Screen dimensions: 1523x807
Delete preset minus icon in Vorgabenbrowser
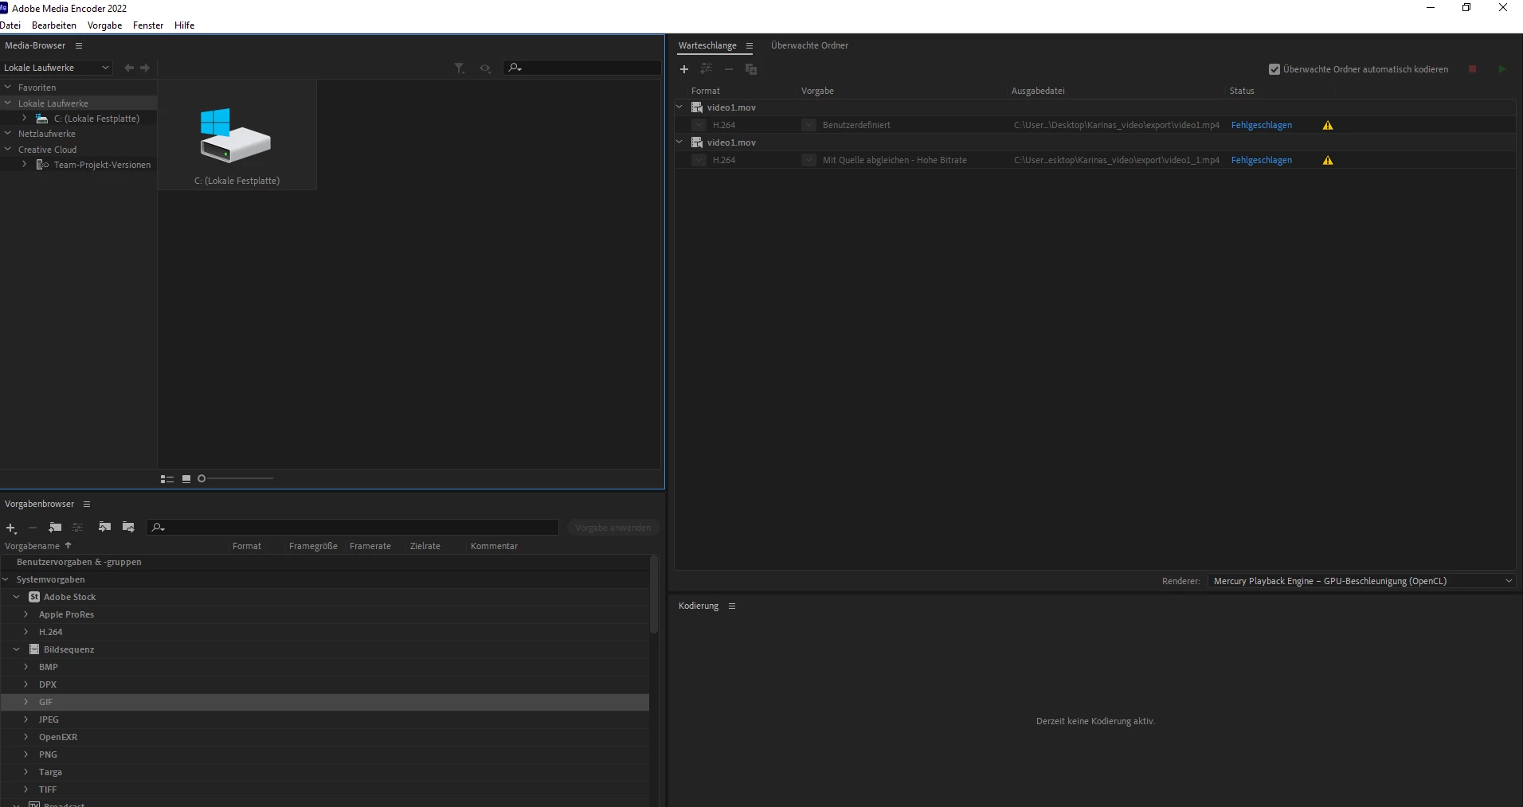click(33, 528)
